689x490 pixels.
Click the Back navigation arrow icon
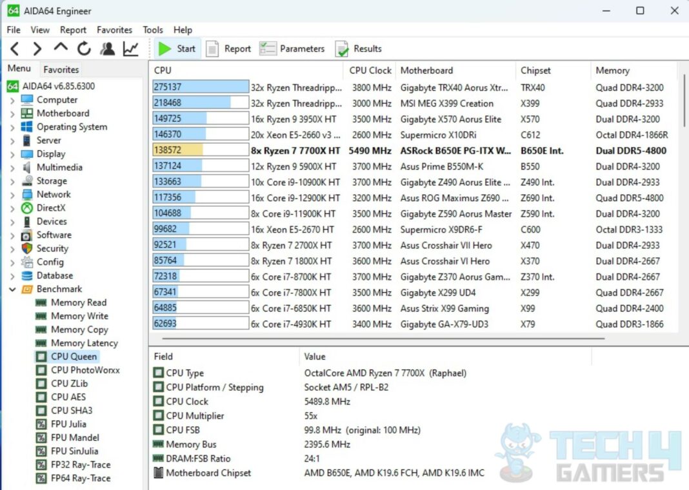15,49
